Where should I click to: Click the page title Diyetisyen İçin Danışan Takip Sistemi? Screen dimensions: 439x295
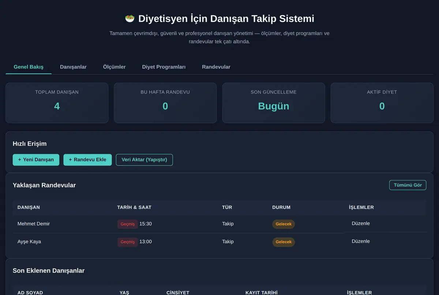(226, 18)
